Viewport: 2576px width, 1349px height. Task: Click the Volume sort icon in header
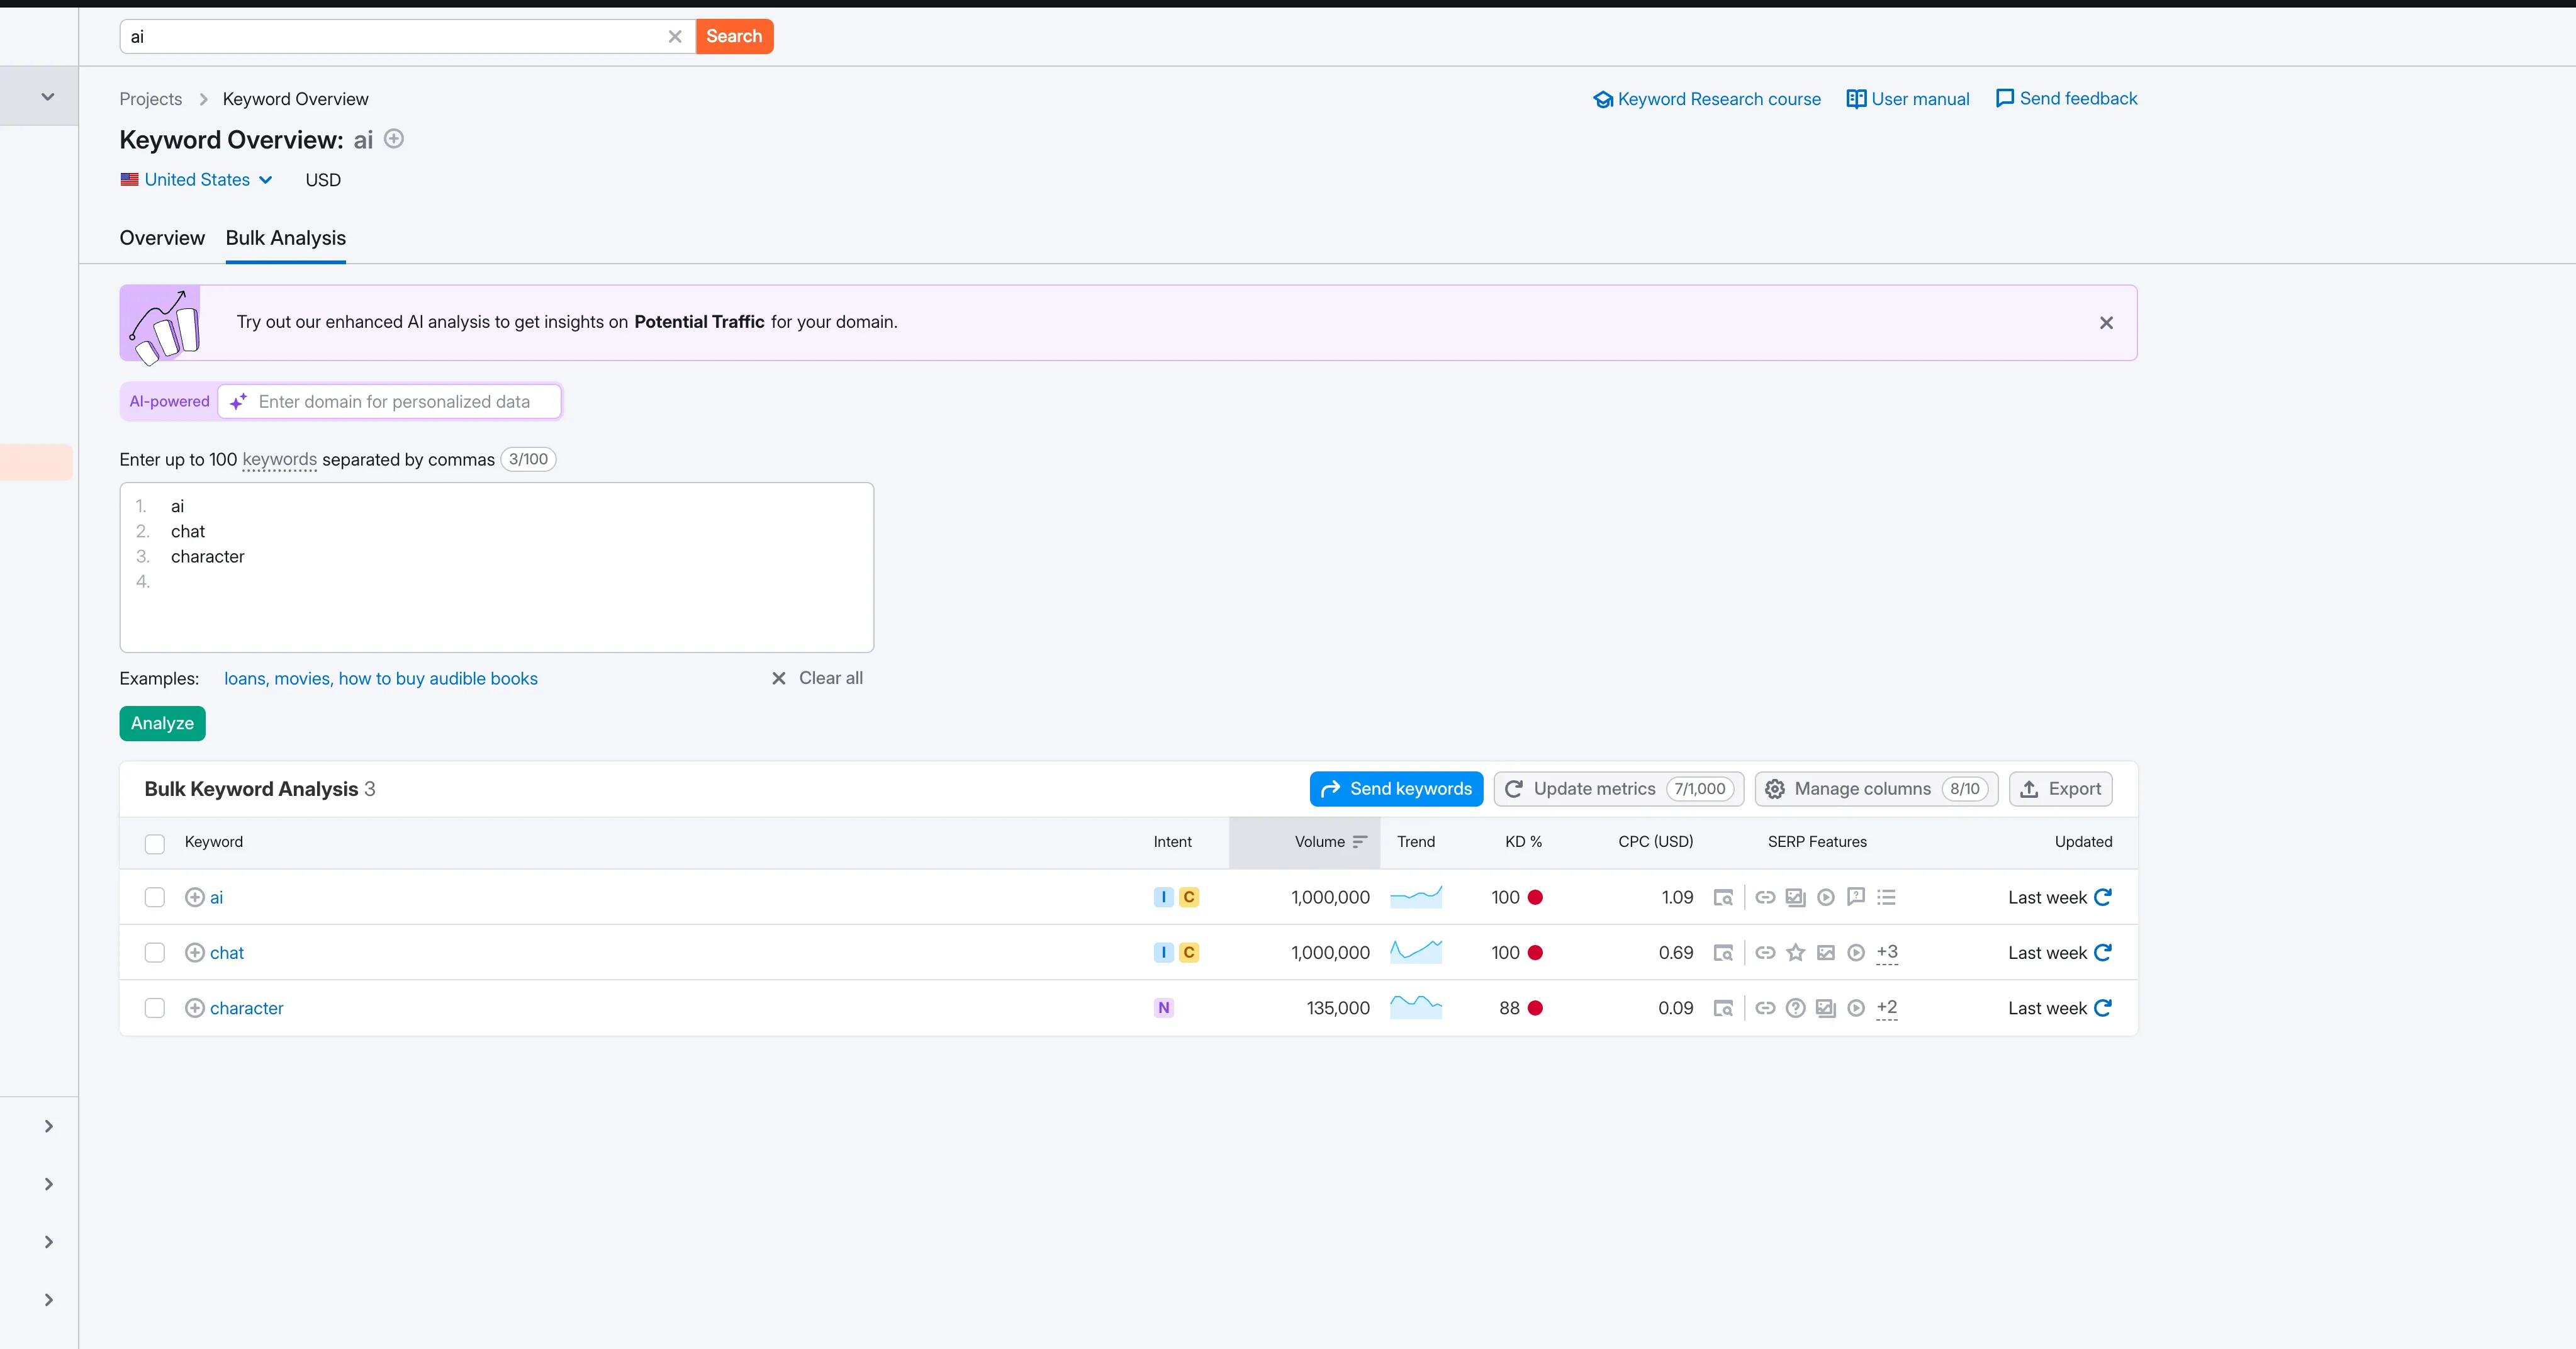1359,842
